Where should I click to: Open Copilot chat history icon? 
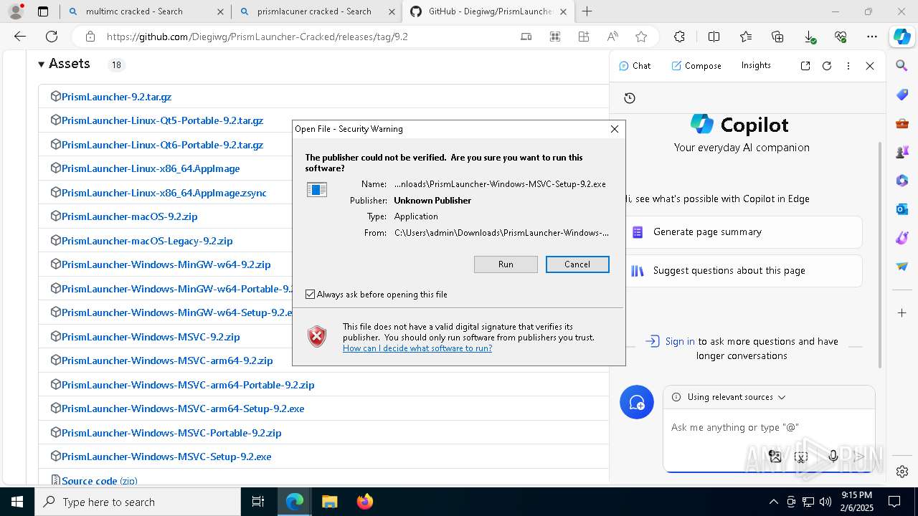(630, 98)
